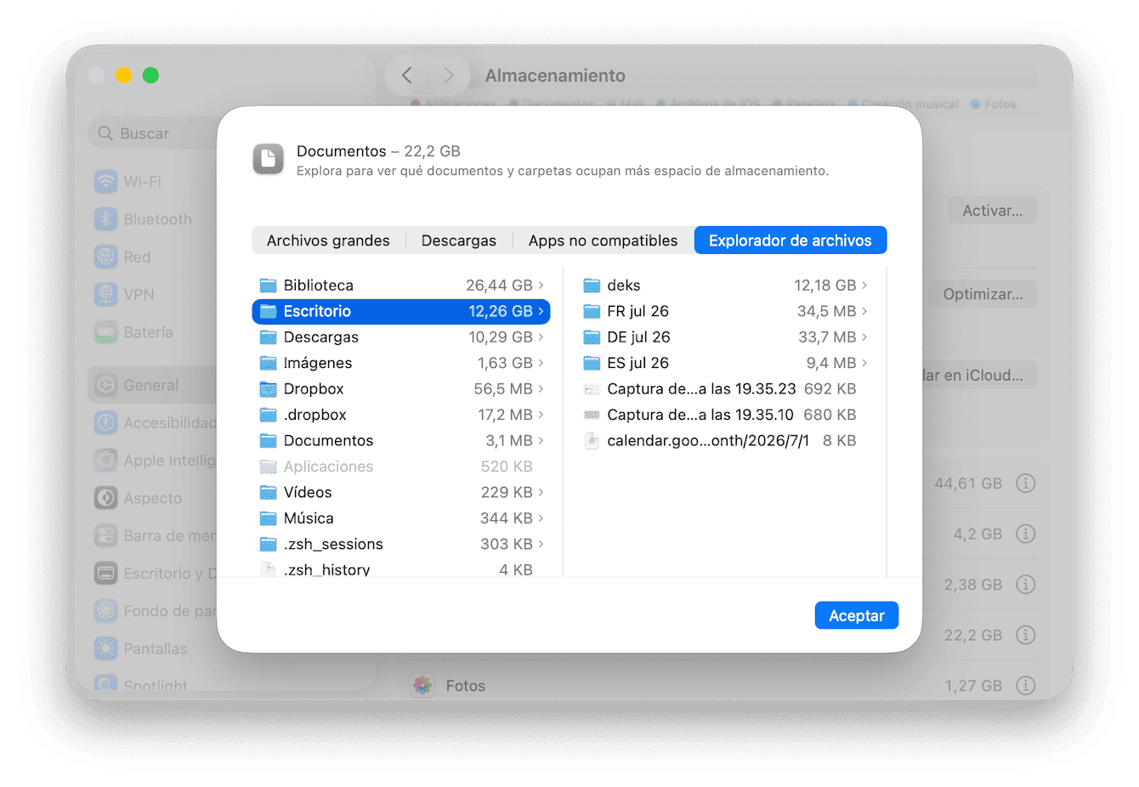Expand Imágenes using its chevron
The height and width of the screenshot is (787, 1139).
[x=541, y=363]
